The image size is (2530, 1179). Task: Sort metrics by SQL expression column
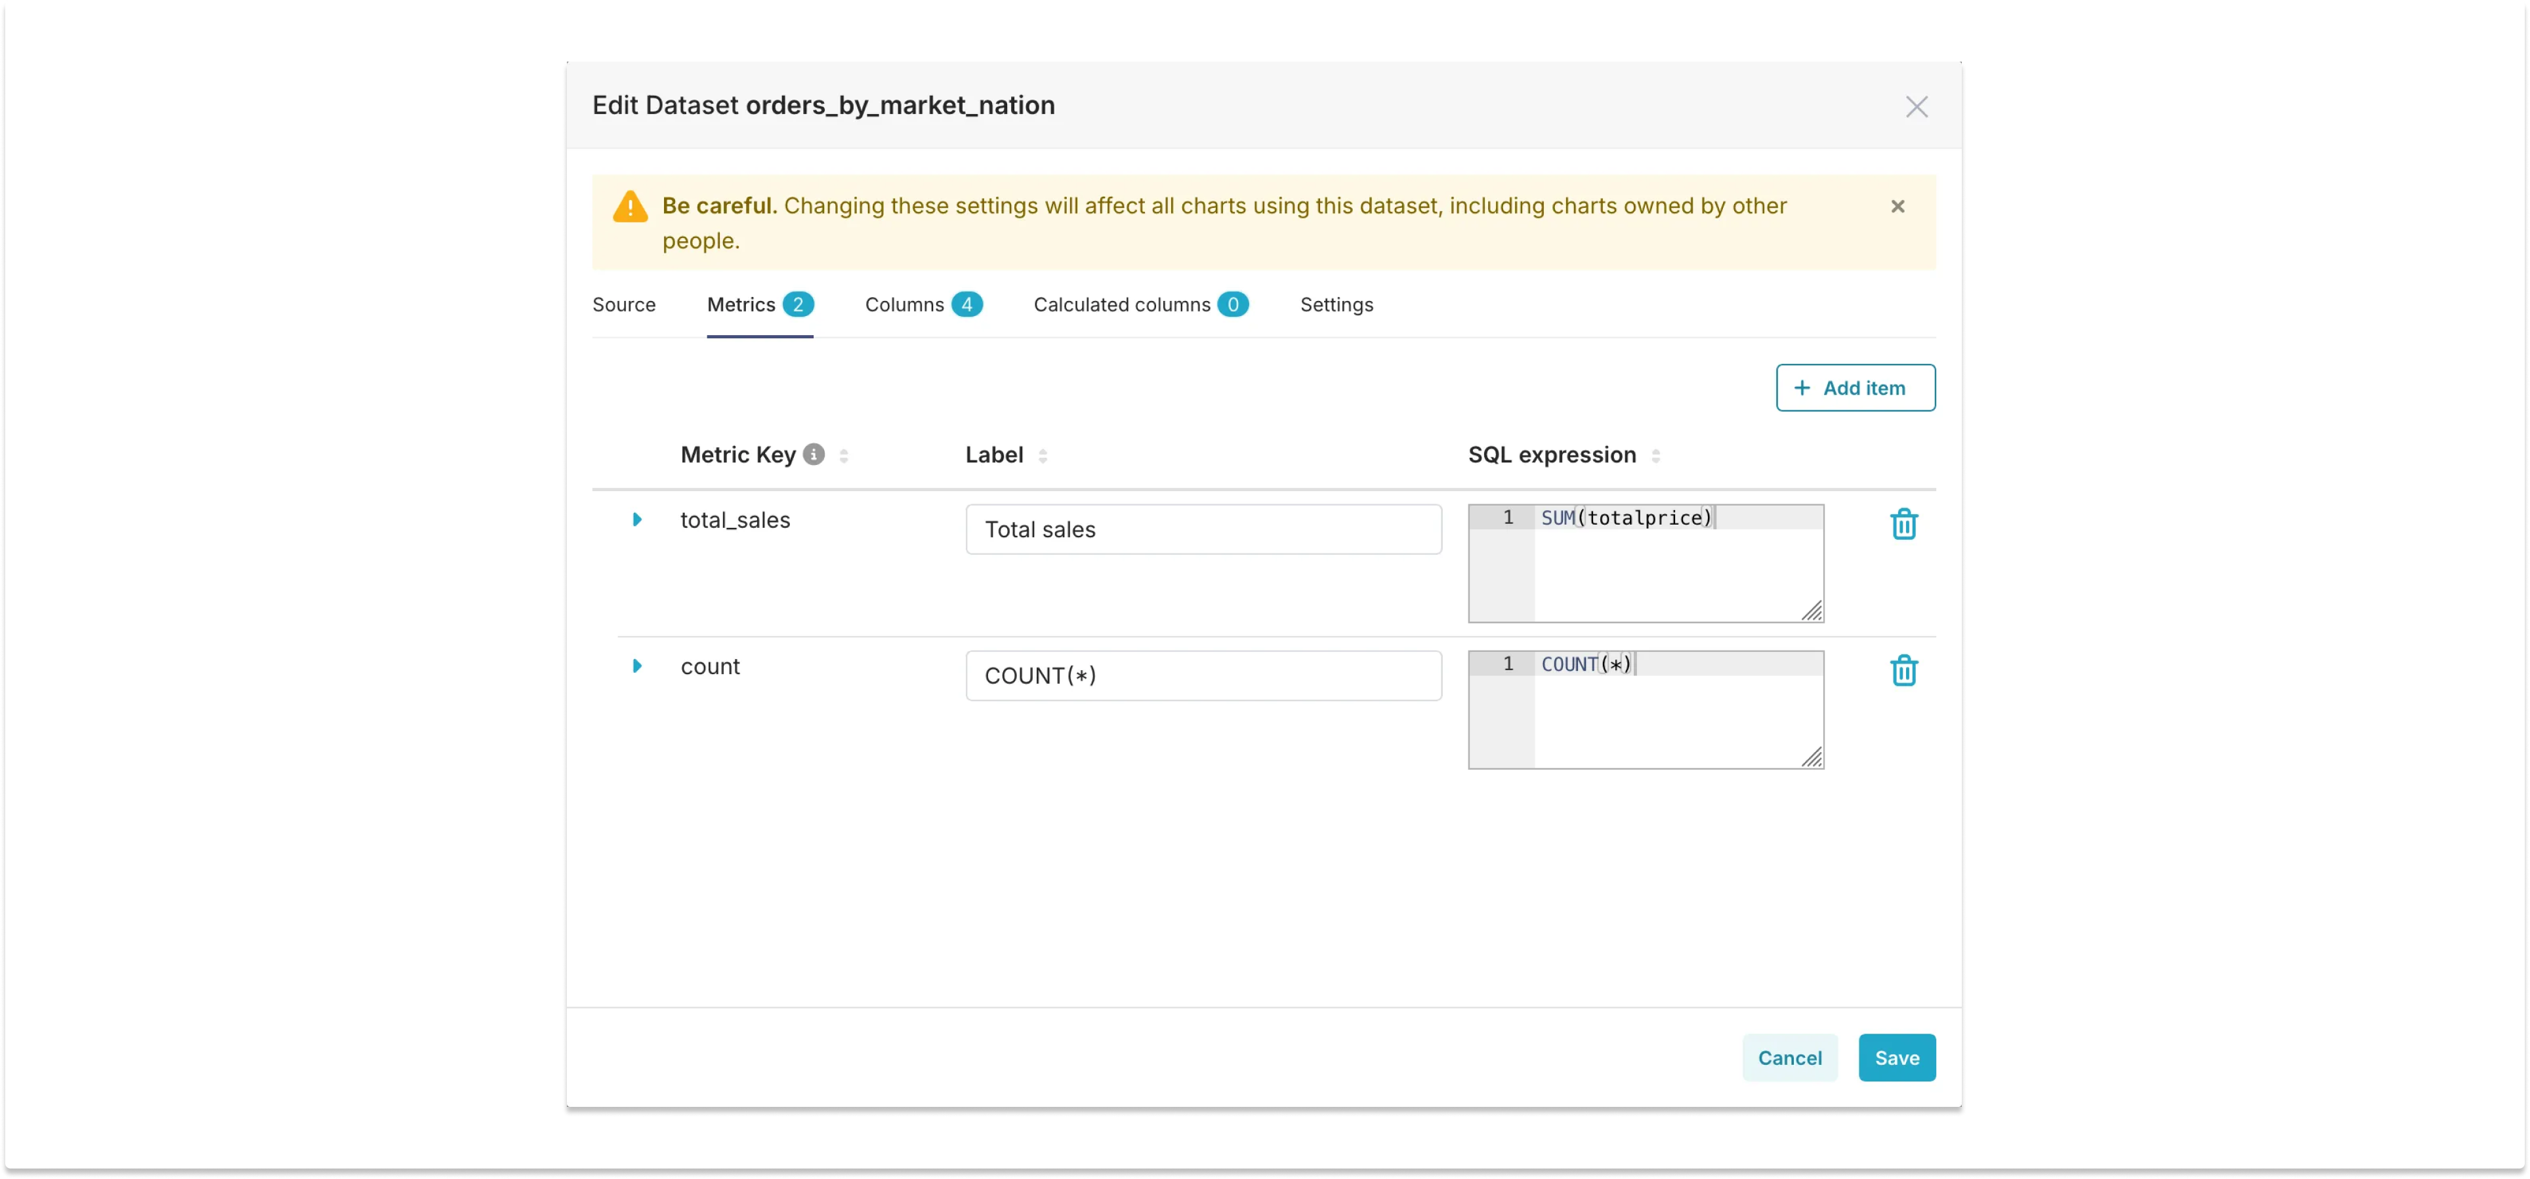[x=1657, y=456]
